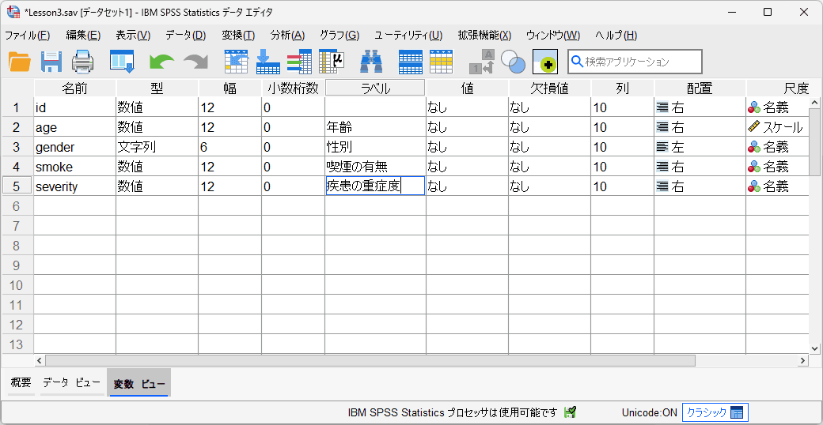Open the 拡張機能(X) menu
The image size is (823, 425).
click(484, 36)
